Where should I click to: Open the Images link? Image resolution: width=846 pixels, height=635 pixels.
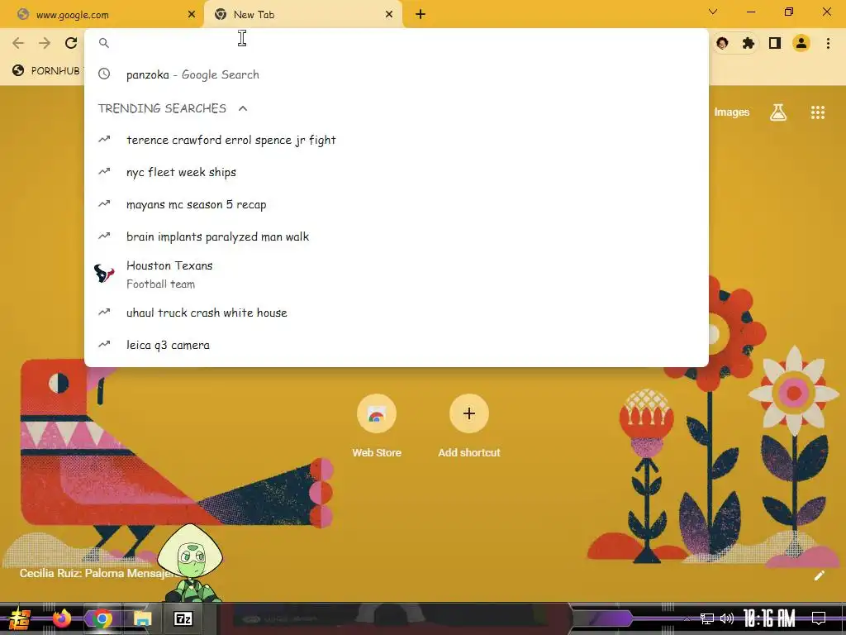pyautogui.click(x=732, y=112)
